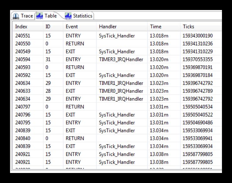Click ticks value 159505040534
The height and width of the screenshot is (183, 232).
point(198,107)
